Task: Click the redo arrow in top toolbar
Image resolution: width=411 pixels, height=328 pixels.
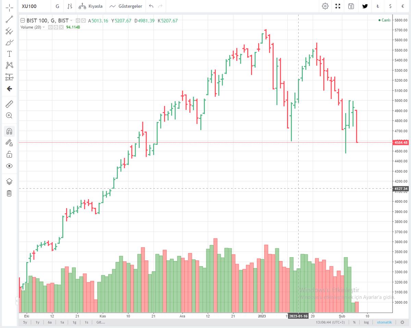Action: pos(160,6)
